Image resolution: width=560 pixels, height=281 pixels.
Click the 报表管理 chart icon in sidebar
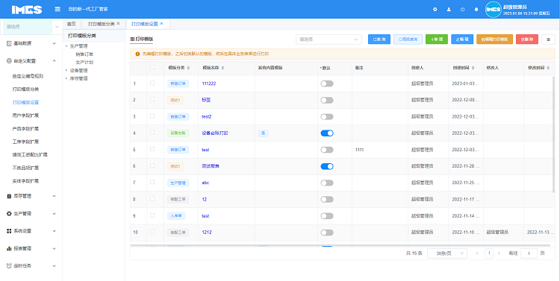9,248
